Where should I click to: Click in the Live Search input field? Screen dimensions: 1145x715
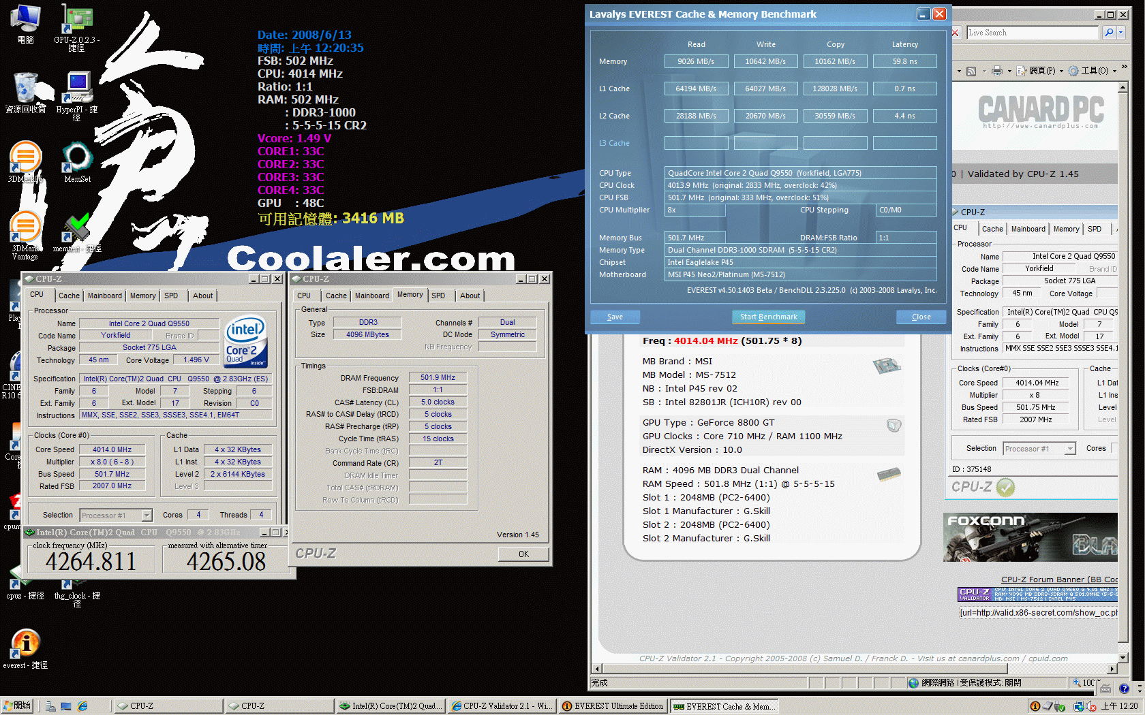1032,33
